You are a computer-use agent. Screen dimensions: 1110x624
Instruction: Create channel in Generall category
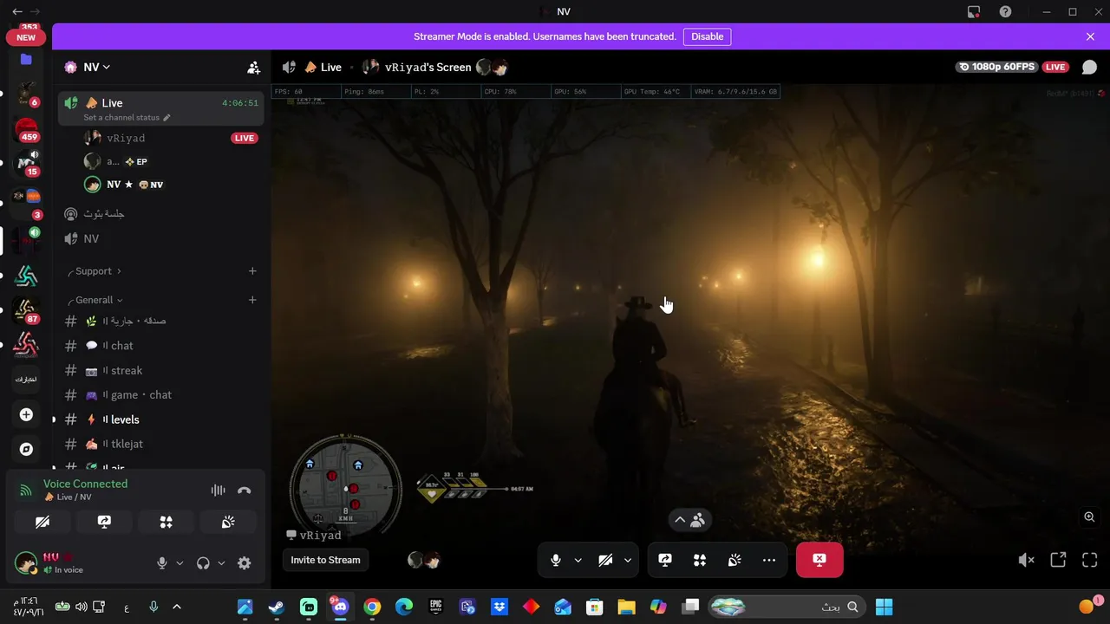pos(252,300)
